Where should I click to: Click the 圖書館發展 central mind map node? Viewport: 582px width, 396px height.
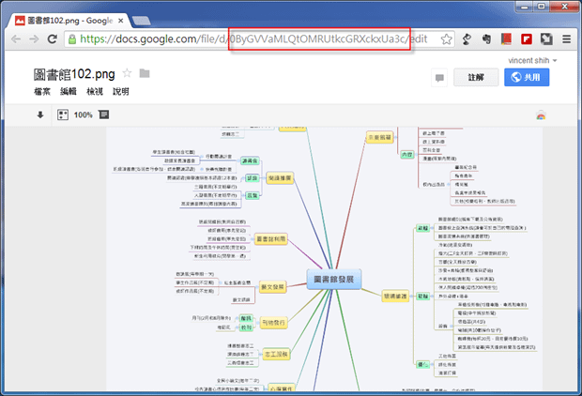[333, 279]
